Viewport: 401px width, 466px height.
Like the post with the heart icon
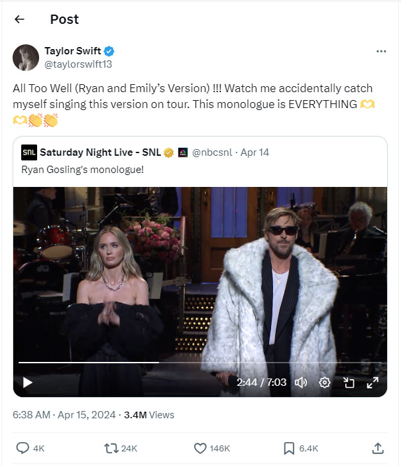[200, 448]
